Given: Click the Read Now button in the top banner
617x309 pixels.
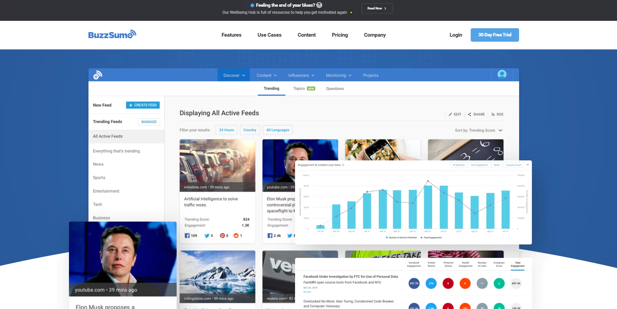Looking at the screenshot, I should pos(377,8).
